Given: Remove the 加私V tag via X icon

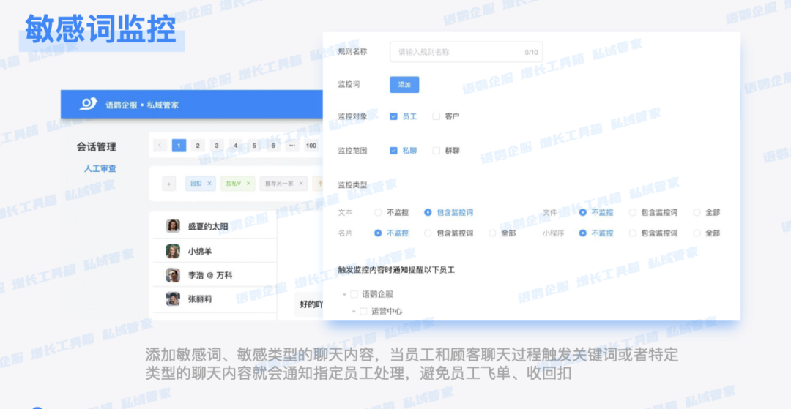Looking at the screenshot, I should coord(248,184).
